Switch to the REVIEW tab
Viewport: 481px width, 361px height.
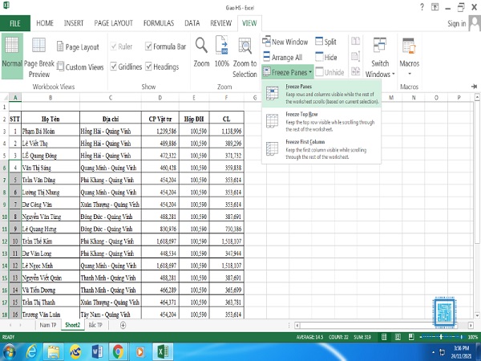pyautogui.click(x=221, y=23)
